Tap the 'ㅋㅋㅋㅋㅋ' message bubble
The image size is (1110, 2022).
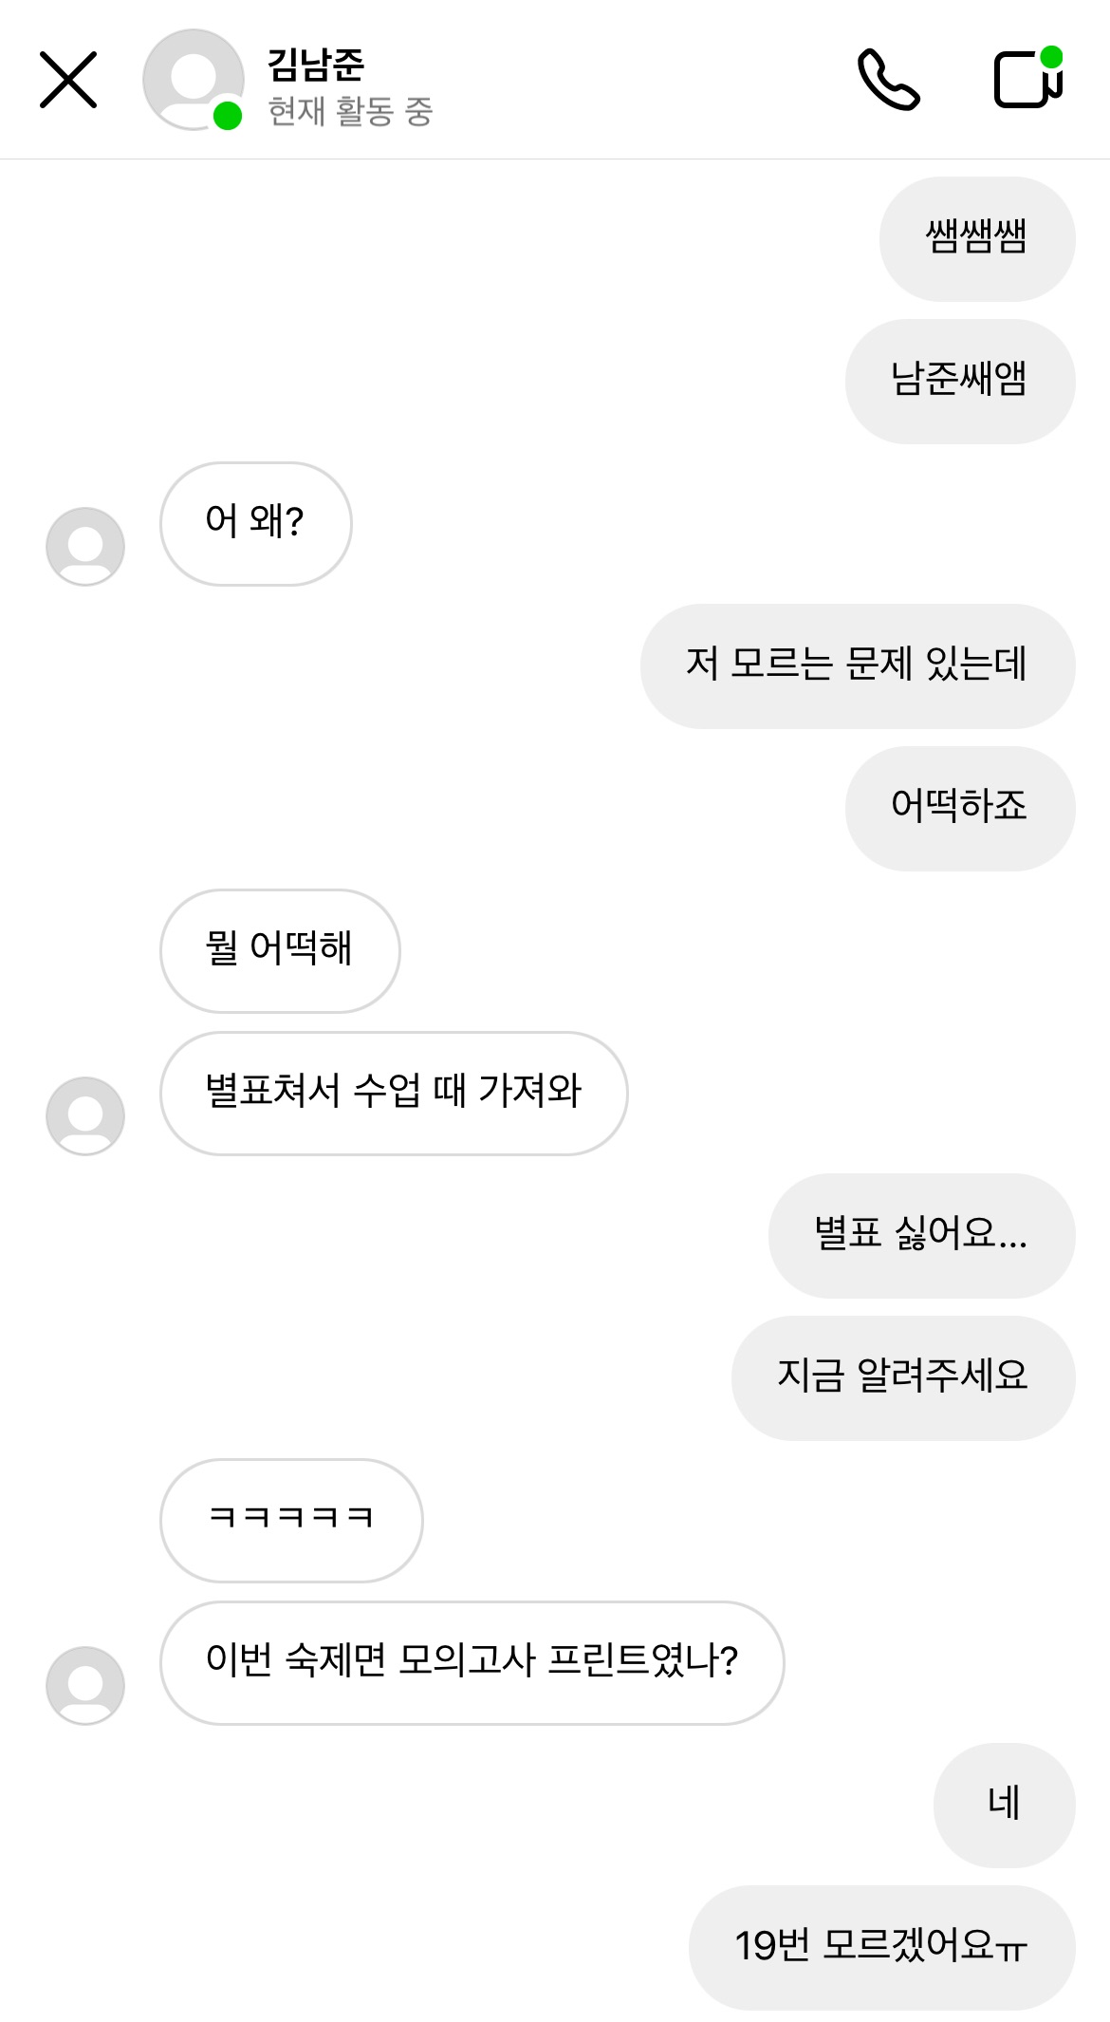click(x=290, y=1520)
